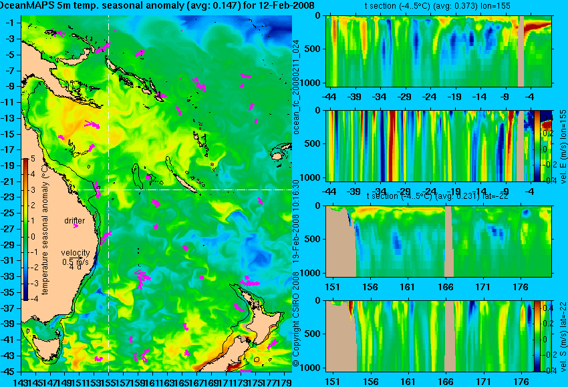
Task: Click the temperature anomaly color bar legend
Action: coord(25,230)
